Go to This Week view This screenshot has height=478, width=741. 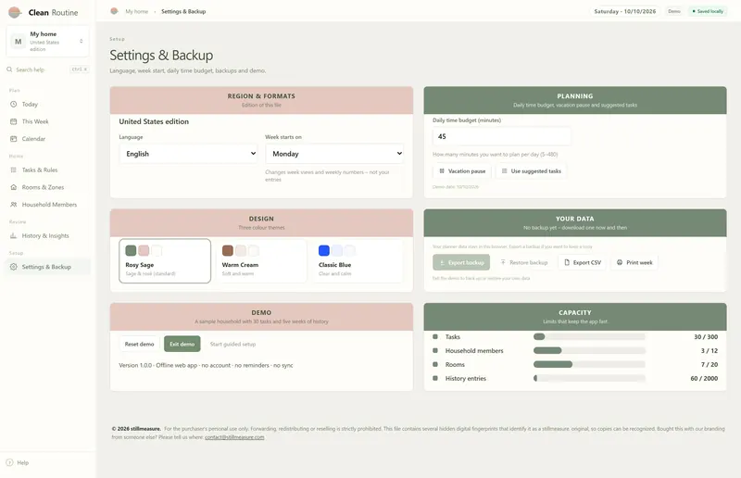coord(47,121)
